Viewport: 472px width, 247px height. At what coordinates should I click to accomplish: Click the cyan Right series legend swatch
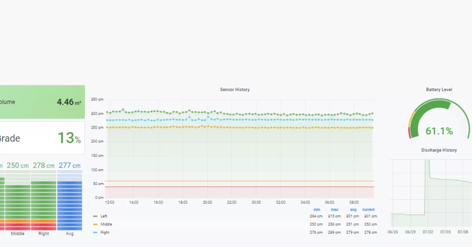95,232
